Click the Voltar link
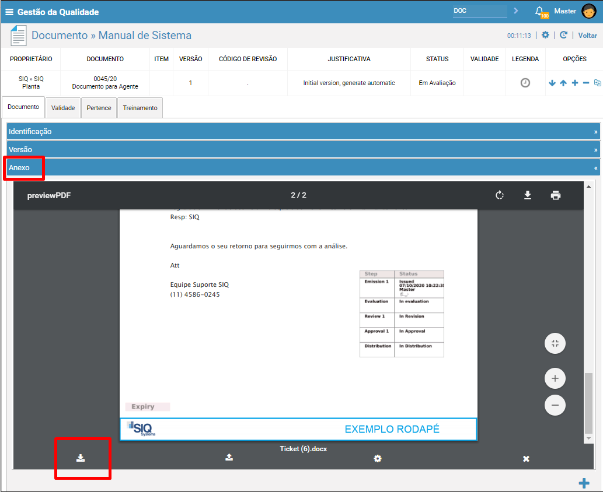The height and width of the screenshot is (492, 603). point(587,36)
